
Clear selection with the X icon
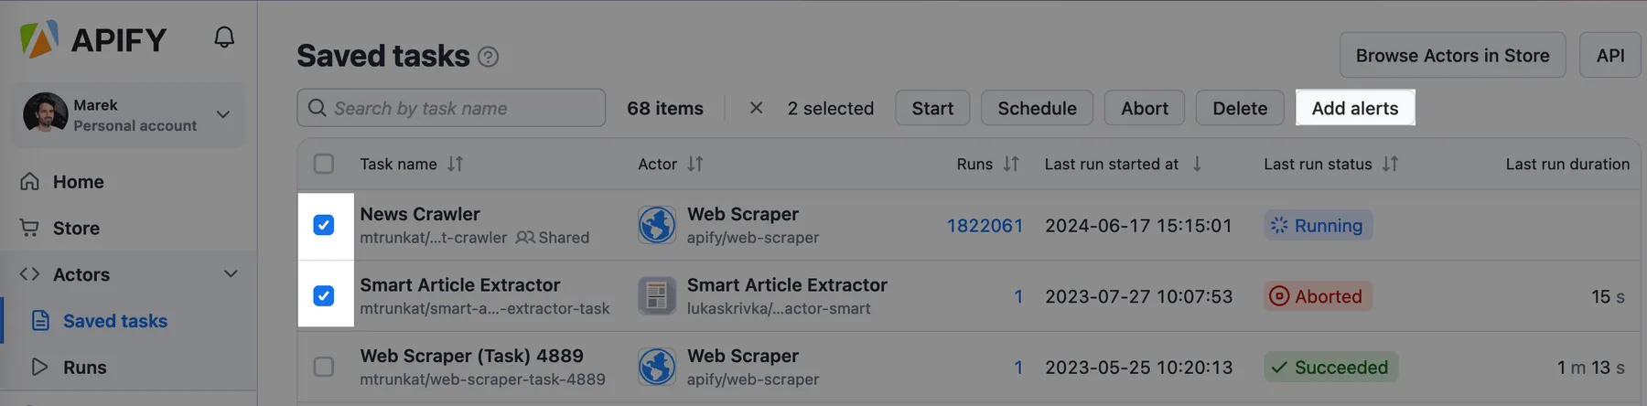756,108
